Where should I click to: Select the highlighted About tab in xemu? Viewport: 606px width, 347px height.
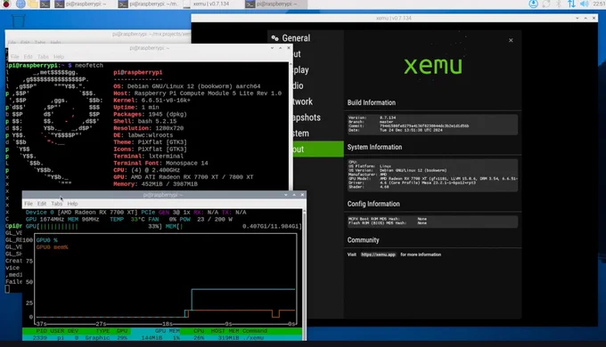click(x=317, y=149)
